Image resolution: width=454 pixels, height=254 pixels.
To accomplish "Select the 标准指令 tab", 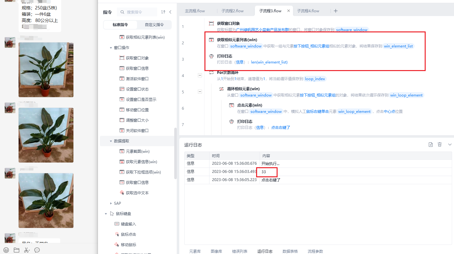I will 120,25.
